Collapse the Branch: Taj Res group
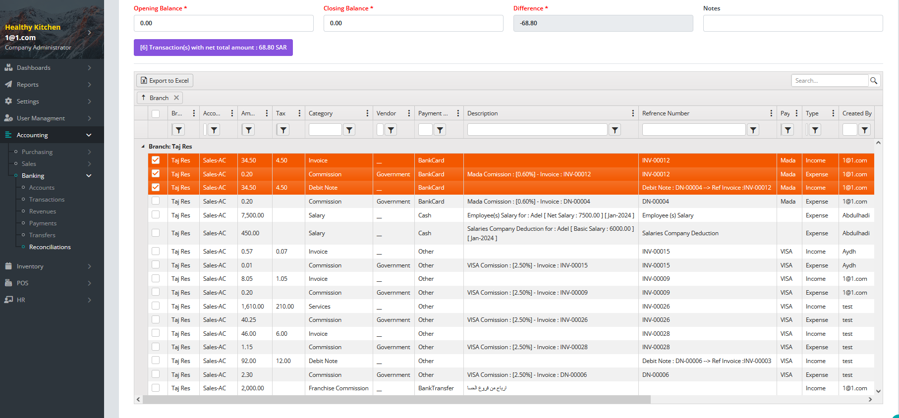The width and height of the screenshot is (899, 418). [x=143, y=147]
